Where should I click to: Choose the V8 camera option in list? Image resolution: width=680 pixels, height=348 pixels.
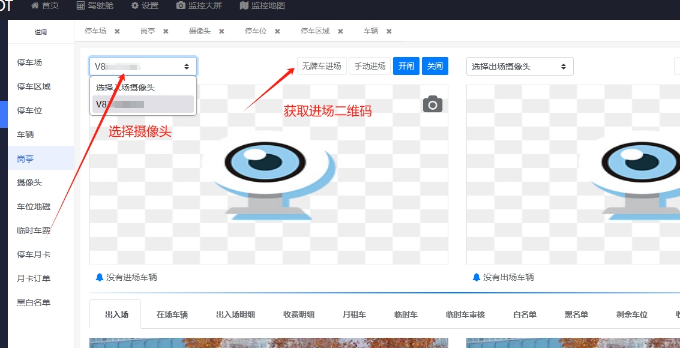(143, 104)
